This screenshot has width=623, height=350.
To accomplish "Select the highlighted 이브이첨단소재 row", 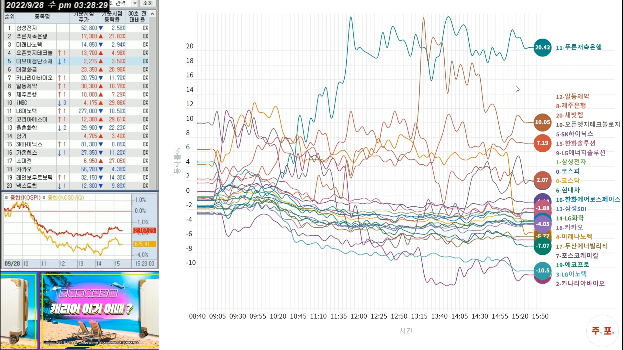I will [76, 61].
